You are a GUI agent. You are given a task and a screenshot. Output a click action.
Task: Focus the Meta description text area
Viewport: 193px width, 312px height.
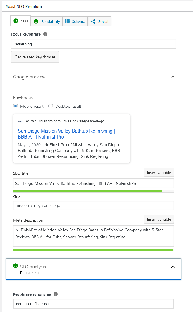94,236
